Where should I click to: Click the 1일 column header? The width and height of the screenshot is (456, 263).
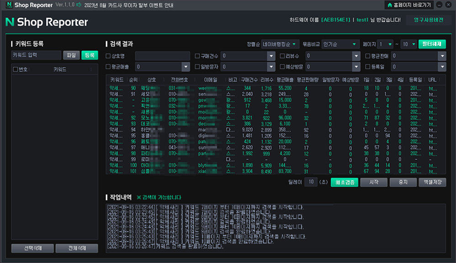click(366, 79)
